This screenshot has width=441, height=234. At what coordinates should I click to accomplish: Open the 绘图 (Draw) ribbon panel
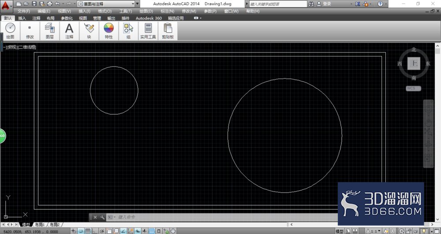[x=10, y=31]
